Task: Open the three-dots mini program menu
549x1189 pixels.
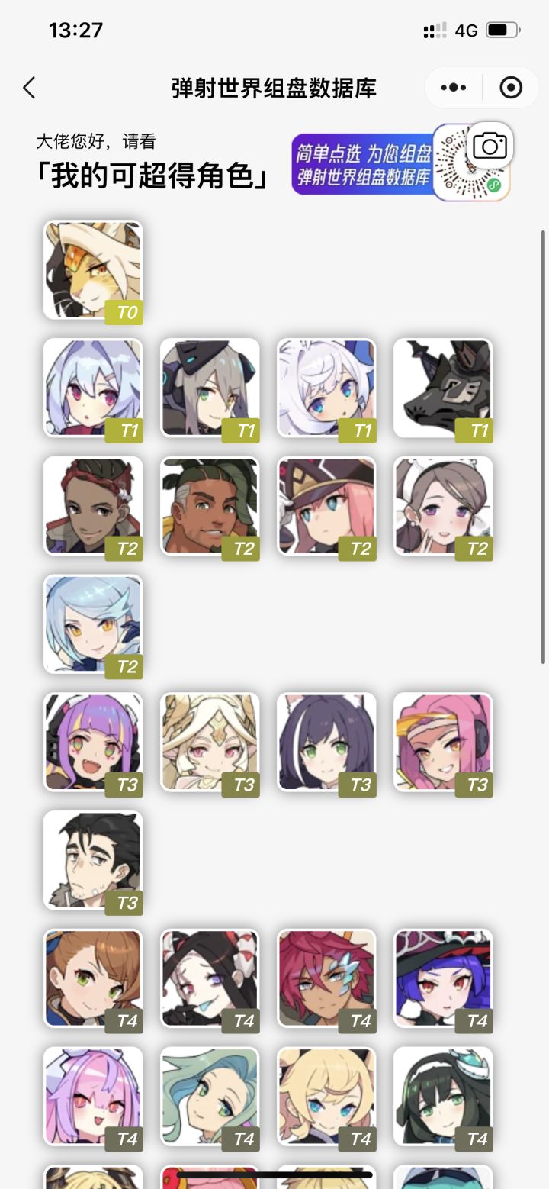Action: (x=454, y=88)
